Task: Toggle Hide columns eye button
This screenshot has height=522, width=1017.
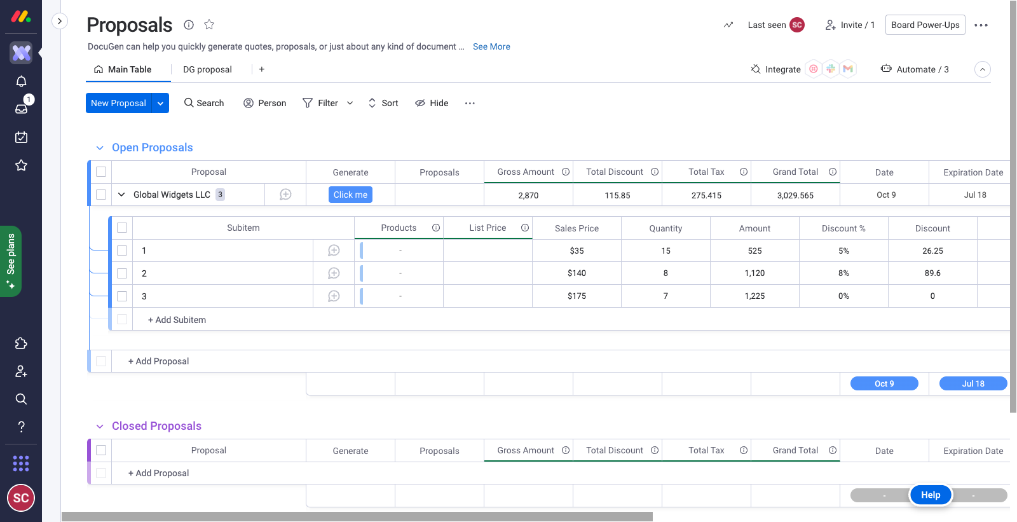Action: pos(432,103)
